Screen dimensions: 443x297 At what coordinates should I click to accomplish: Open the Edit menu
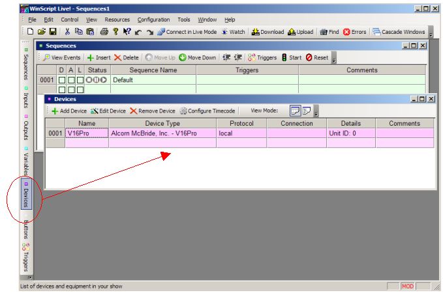click(x=48, y=20)
